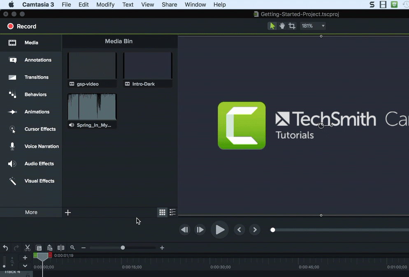Image resolution: width=409 pixels, height=277 pixels.
Task: Click the Paste icon in timeline toolbar
Action: [x=49, y=248]
